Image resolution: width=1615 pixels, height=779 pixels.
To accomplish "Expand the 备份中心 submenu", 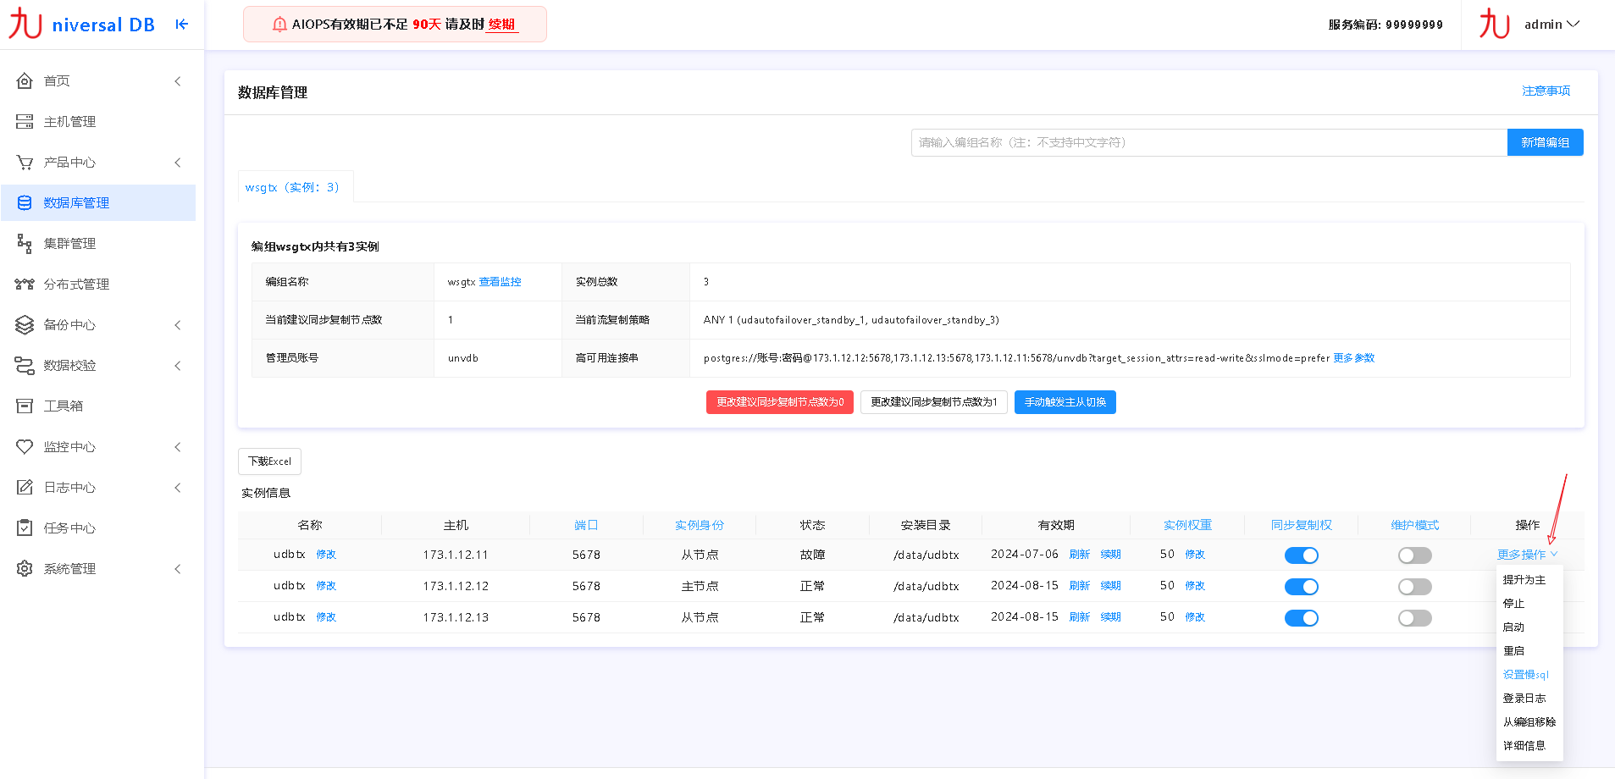I will (68, 324).
